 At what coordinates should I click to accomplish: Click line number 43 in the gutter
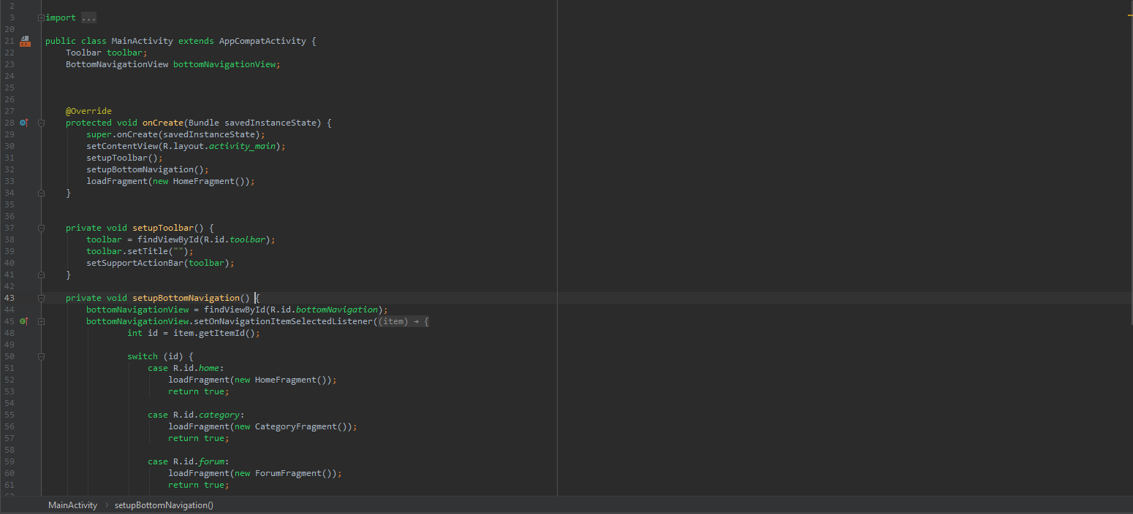click(9, 298)
